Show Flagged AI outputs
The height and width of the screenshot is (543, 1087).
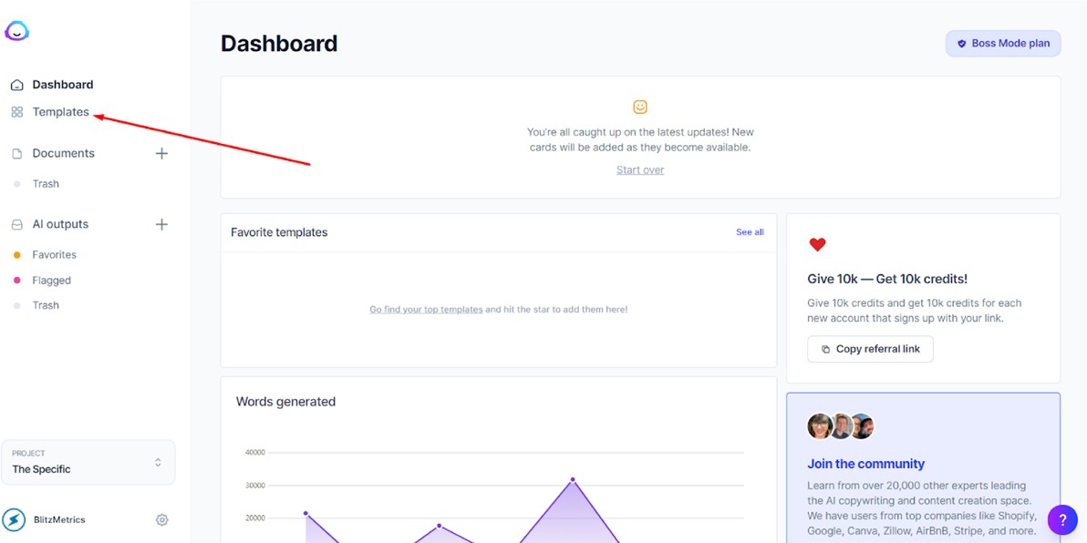coord(51,281)
